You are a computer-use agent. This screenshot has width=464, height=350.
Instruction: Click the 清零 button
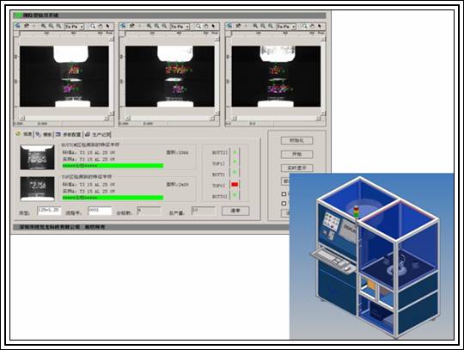tap(235, 211)
